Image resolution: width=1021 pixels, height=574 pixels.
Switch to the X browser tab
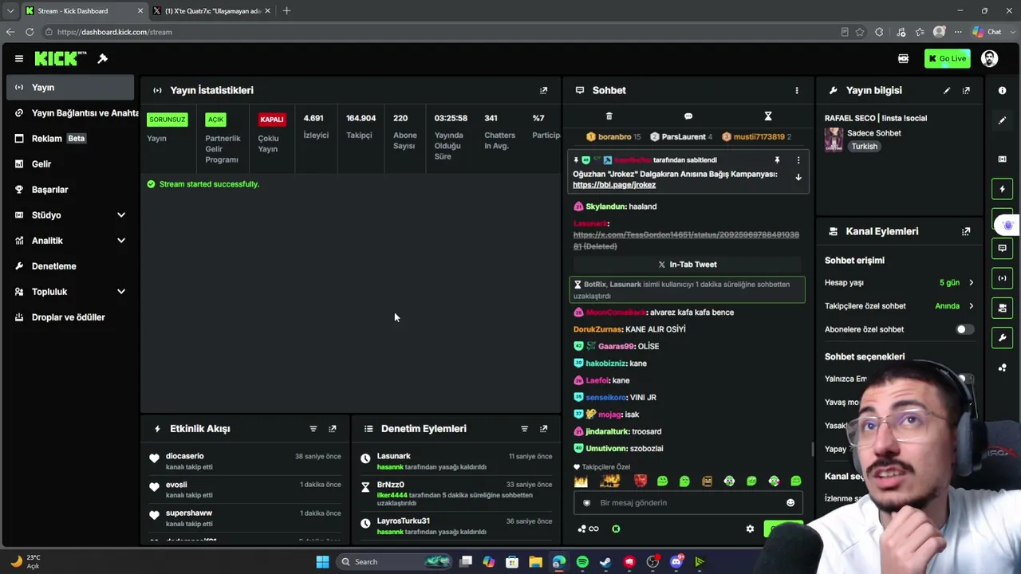(x=211, y=10)
